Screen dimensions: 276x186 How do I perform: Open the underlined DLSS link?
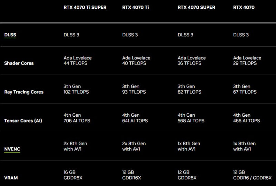pyautogui.click(x=10, y=35)
